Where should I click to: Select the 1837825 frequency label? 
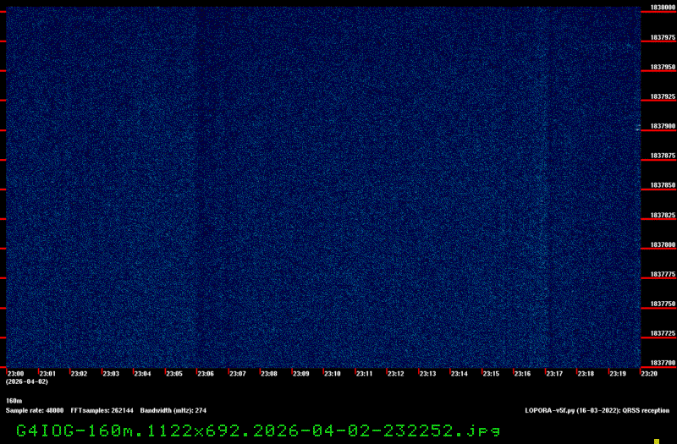pyautogui.click(x=663, y=215)
